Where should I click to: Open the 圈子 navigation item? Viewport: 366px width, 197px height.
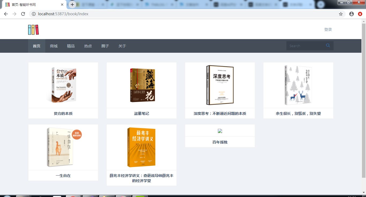click(x=105, y=46)
